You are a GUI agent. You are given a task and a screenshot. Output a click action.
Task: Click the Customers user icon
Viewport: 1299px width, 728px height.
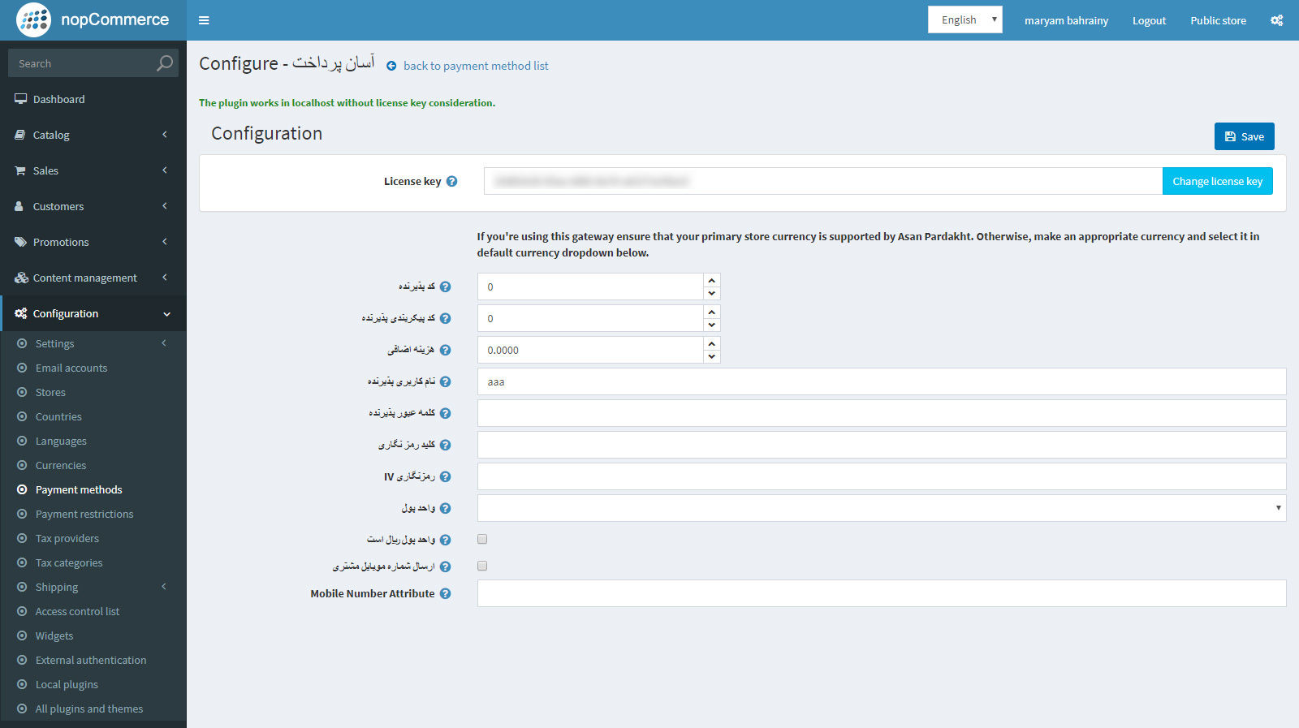click(19, 206)
